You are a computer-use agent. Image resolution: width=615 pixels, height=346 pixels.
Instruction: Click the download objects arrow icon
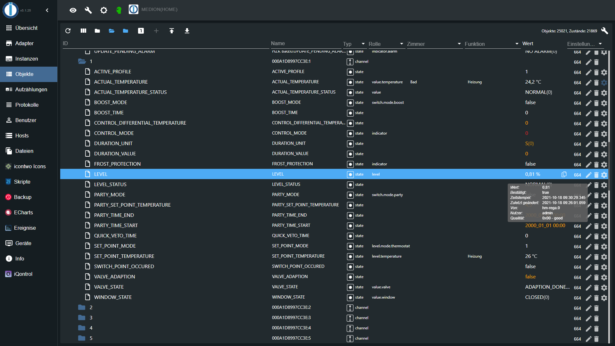point(187,31)
